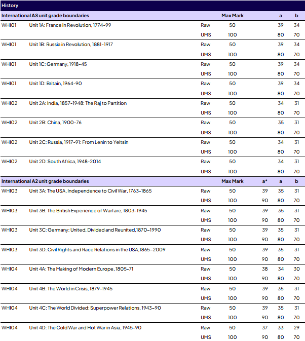Screen dimensions: 305x341
Task: Click 'Unit 1C: Germany, 1918-45'
Action: [x=58, y=64]
